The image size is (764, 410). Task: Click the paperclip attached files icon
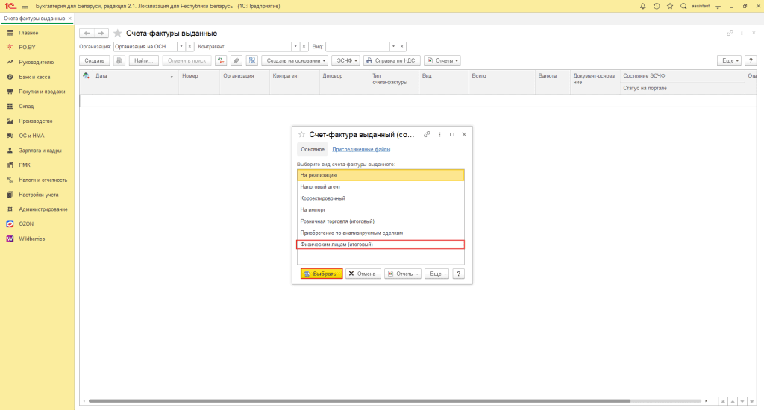click(x=237, y=61)
